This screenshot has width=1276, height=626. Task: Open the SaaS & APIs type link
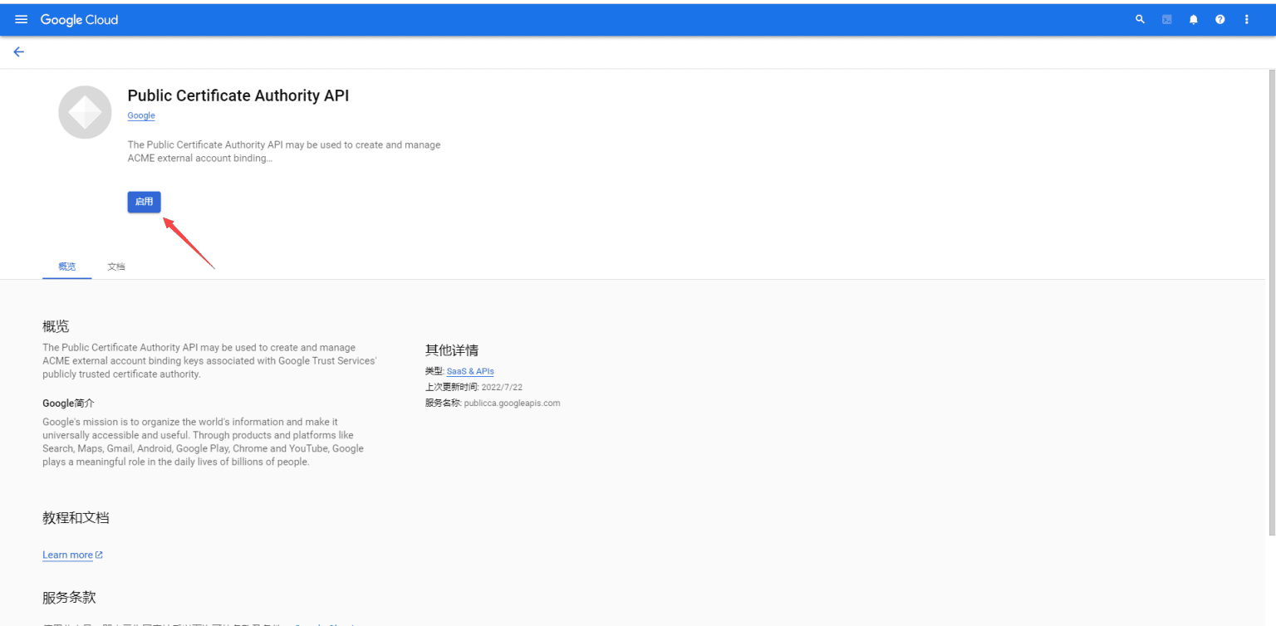point(470,371)
